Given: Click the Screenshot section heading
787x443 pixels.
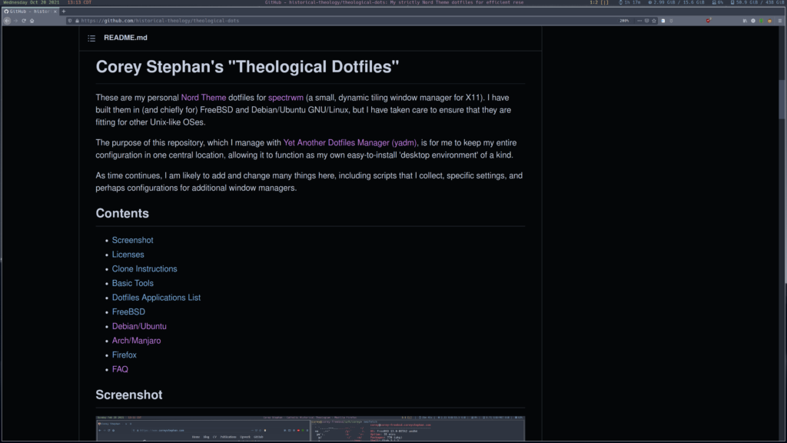Looking at the screenshot, I should point(129,395).
